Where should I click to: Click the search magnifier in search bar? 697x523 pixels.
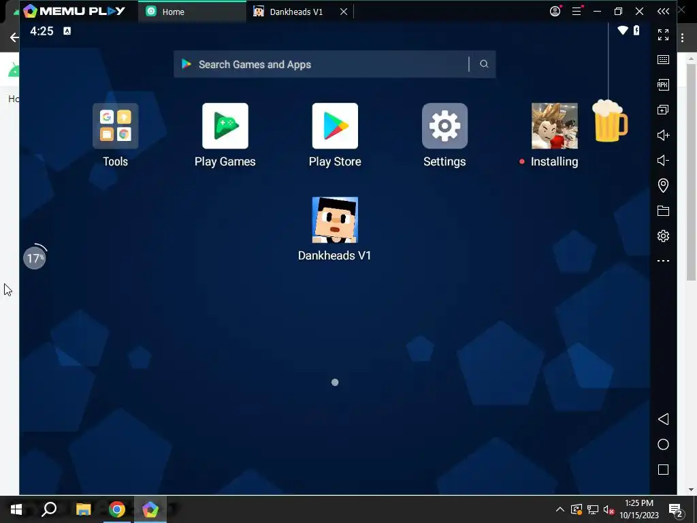tap(484, 64)
